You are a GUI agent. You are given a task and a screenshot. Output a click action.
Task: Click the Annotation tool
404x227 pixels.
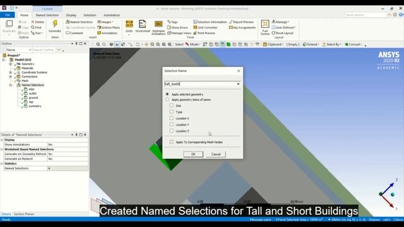point(107,33)
